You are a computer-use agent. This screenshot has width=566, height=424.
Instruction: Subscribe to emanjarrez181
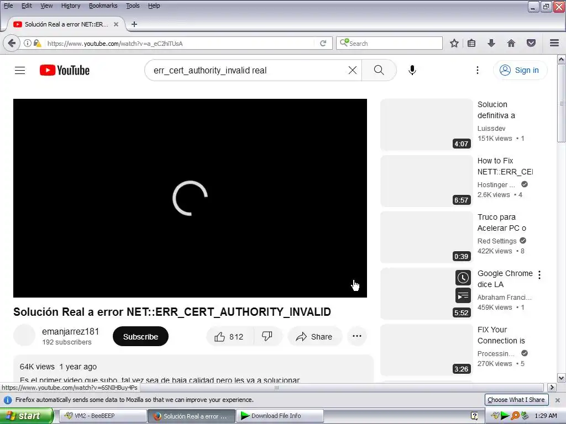(x=140, y=337)
